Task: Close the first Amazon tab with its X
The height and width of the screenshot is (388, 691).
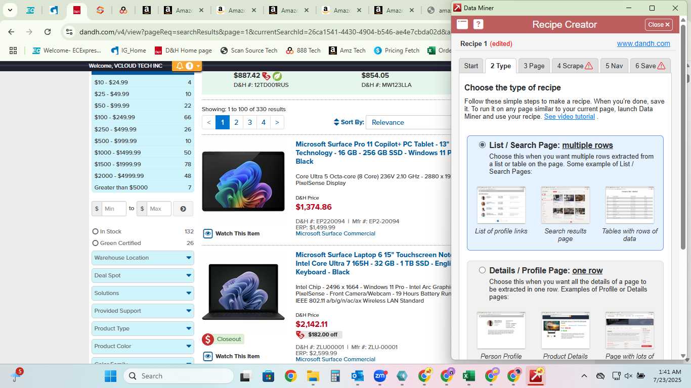Action: 201,10
